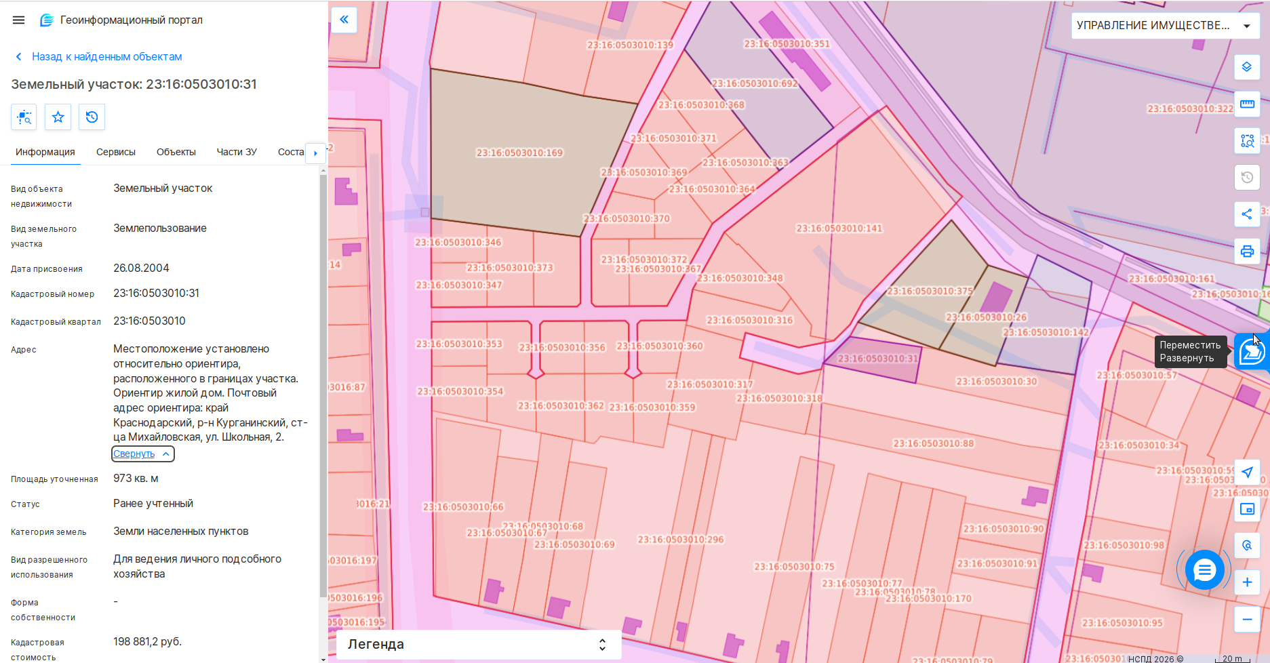Click the tabs scroll right arrow
Viewport: 1270px width, 663px height.
coord(315,153)
